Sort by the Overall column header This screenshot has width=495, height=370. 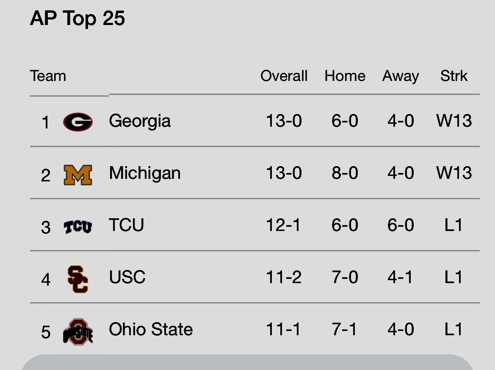(x=284, y=76)
